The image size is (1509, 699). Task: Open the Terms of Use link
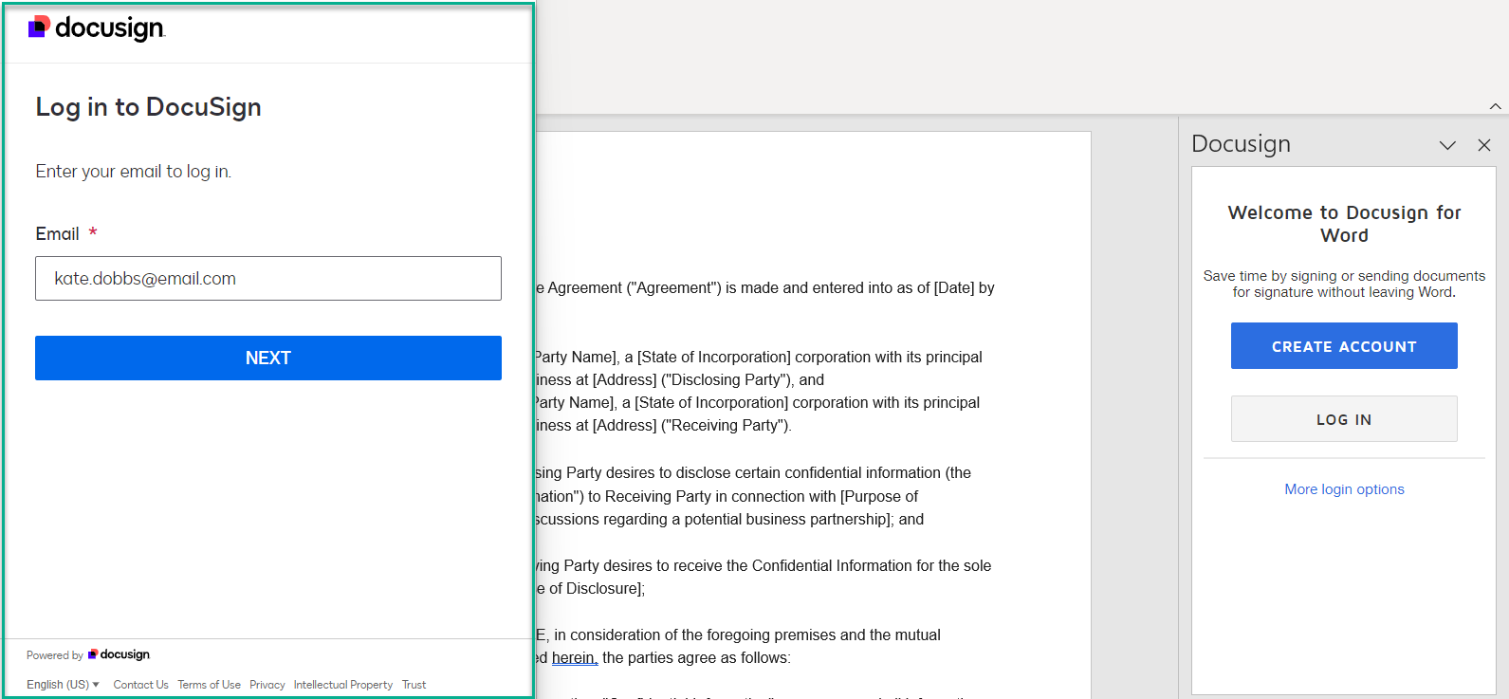pos(209,685)
